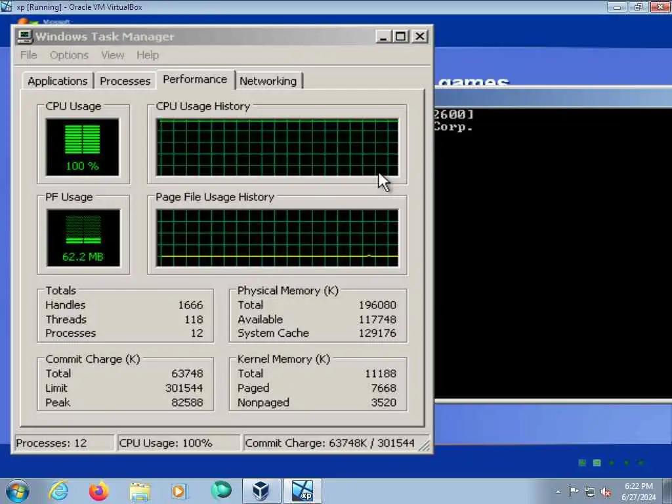Launch Firefox from the taskbar
The height and width of the screenshot is (504, 672).
coord(98,491)
